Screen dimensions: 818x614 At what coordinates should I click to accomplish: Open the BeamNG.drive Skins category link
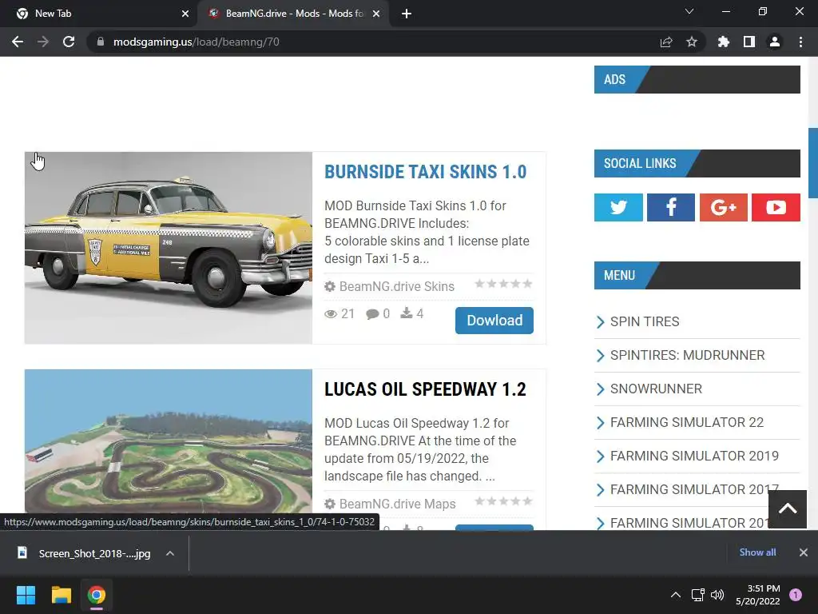tap(396, 287)
